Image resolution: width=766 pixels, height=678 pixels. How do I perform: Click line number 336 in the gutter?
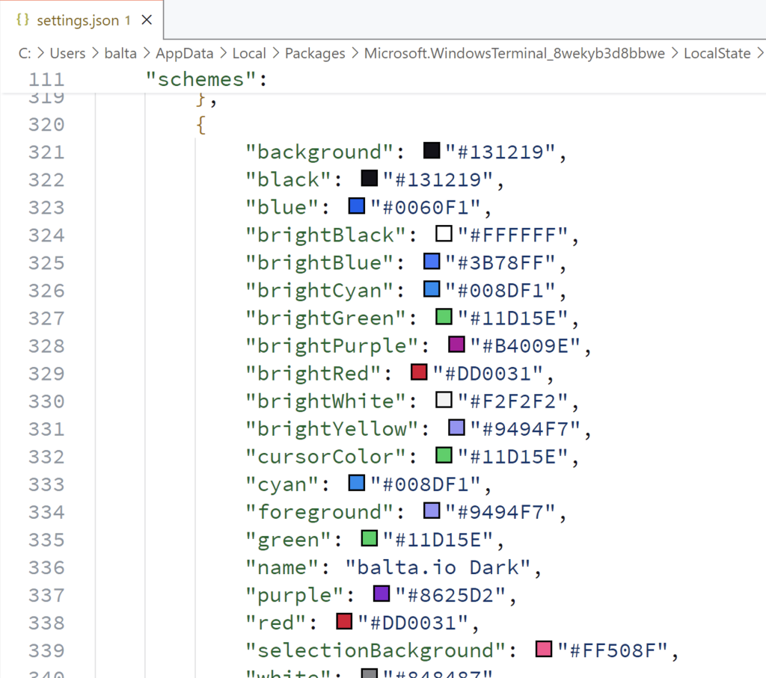(x=46, y=567)
